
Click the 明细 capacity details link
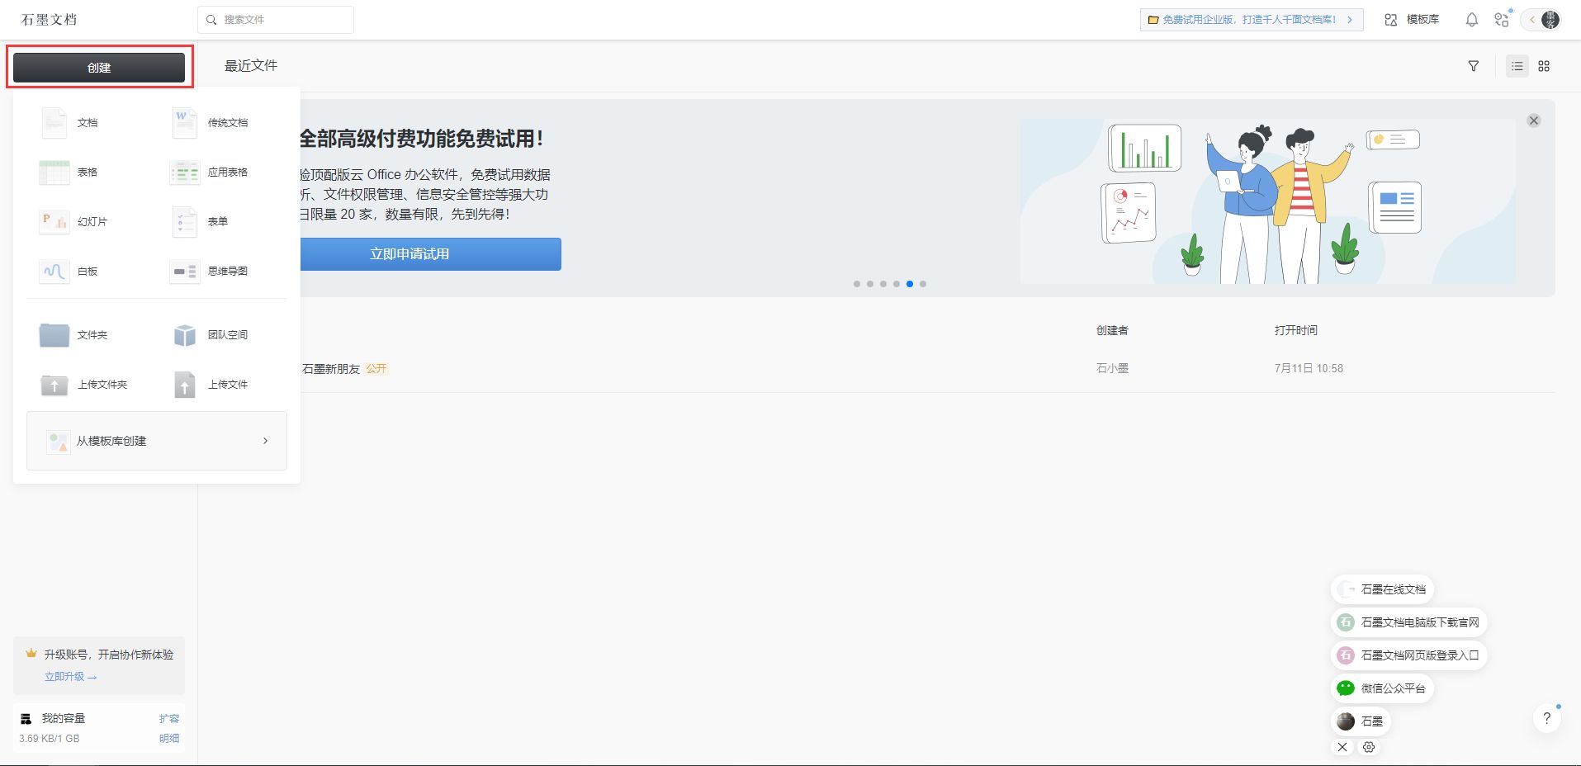[x=169, y=739]
